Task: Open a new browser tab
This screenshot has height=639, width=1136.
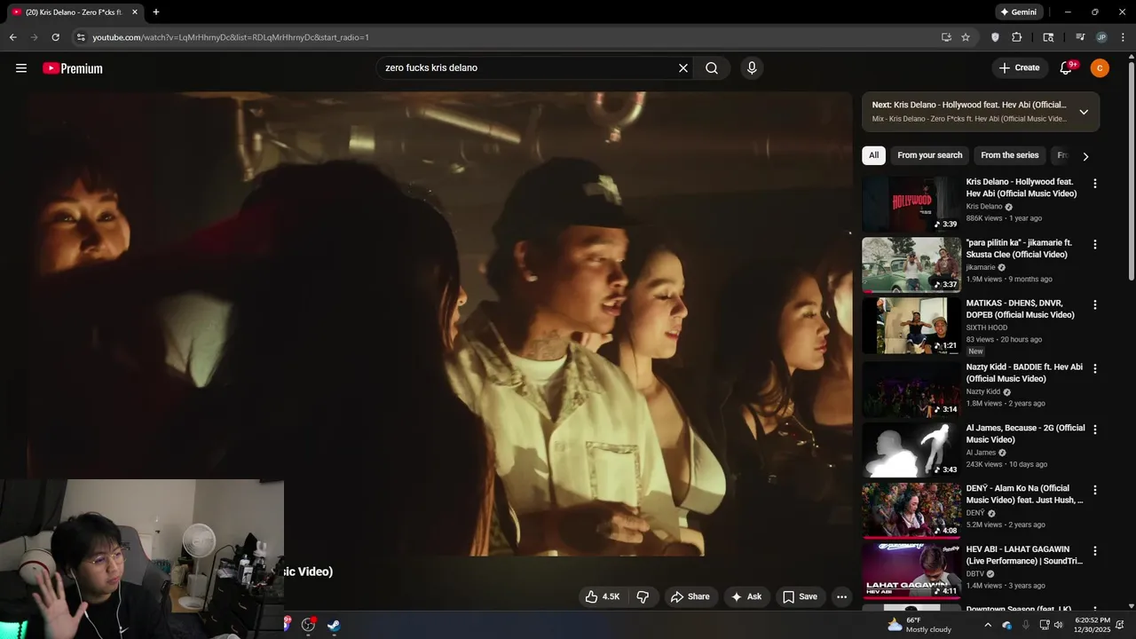Action: tap(156, 12)
